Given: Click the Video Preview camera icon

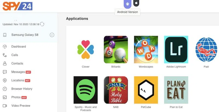Looking at the screenshot, I should 5,106.
